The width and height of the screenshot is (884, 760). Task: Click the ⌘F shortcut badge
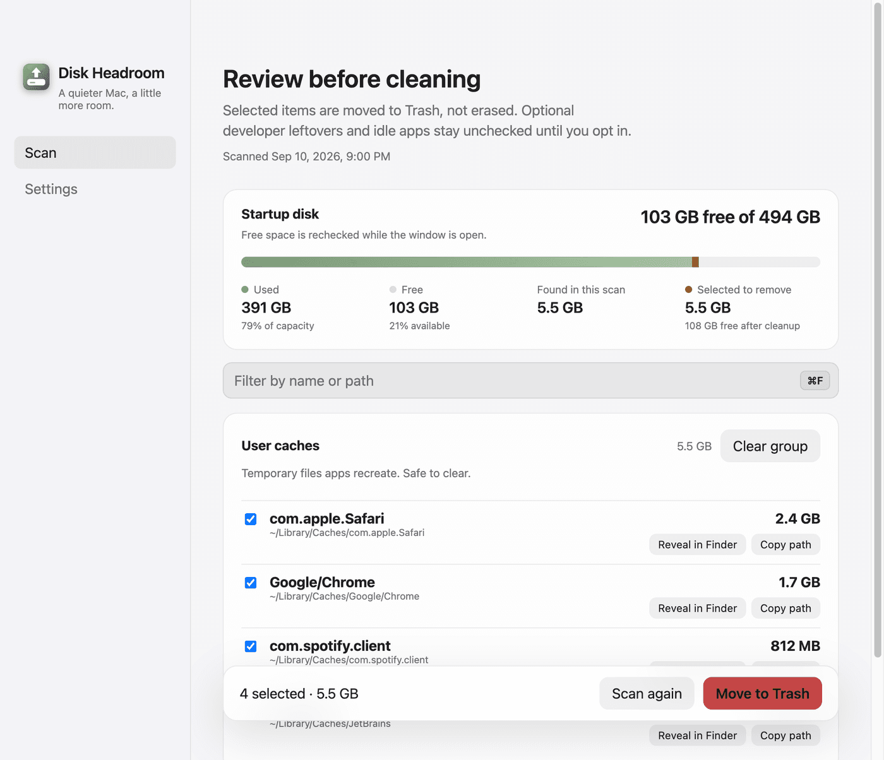(815, 381)
